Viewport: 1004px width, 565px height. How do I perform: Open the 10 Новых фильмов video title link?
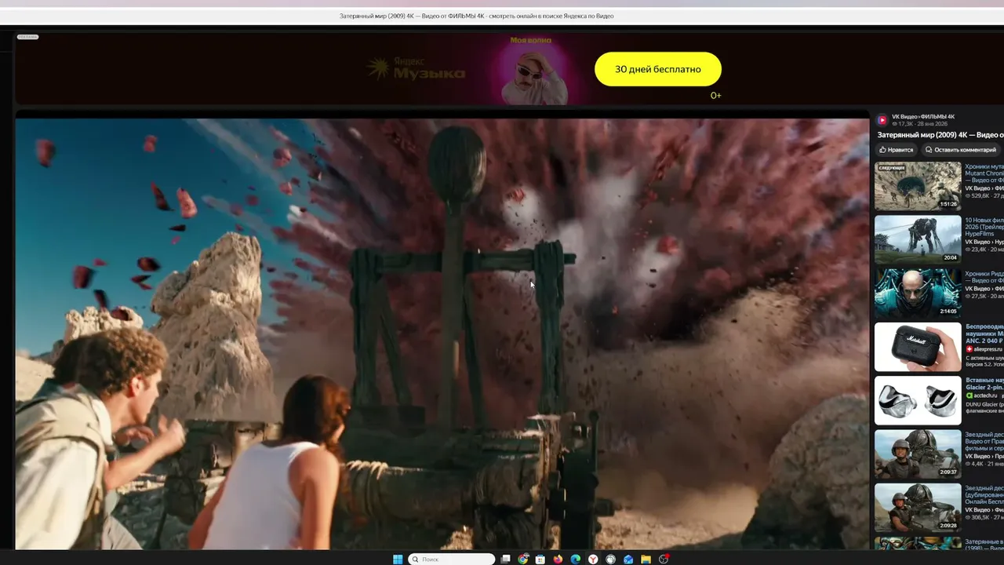pyautogui.click(x=984, y=227)
